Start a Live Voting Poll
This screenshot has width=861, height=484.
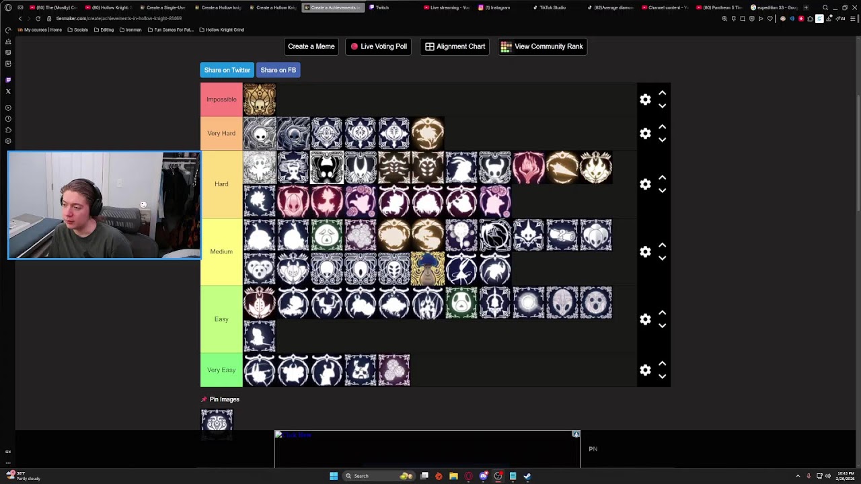coord(379,46)
